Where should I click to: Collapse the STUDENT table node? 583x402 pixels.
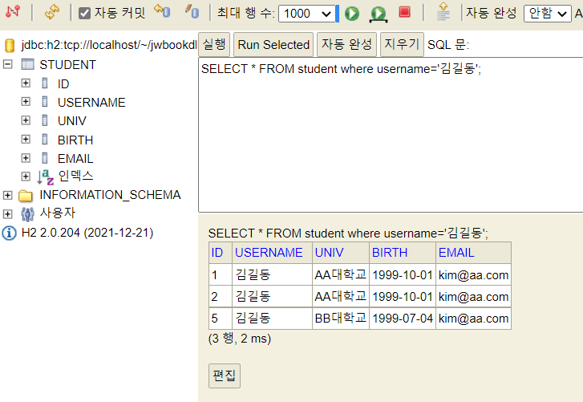[x=7, y=64]
